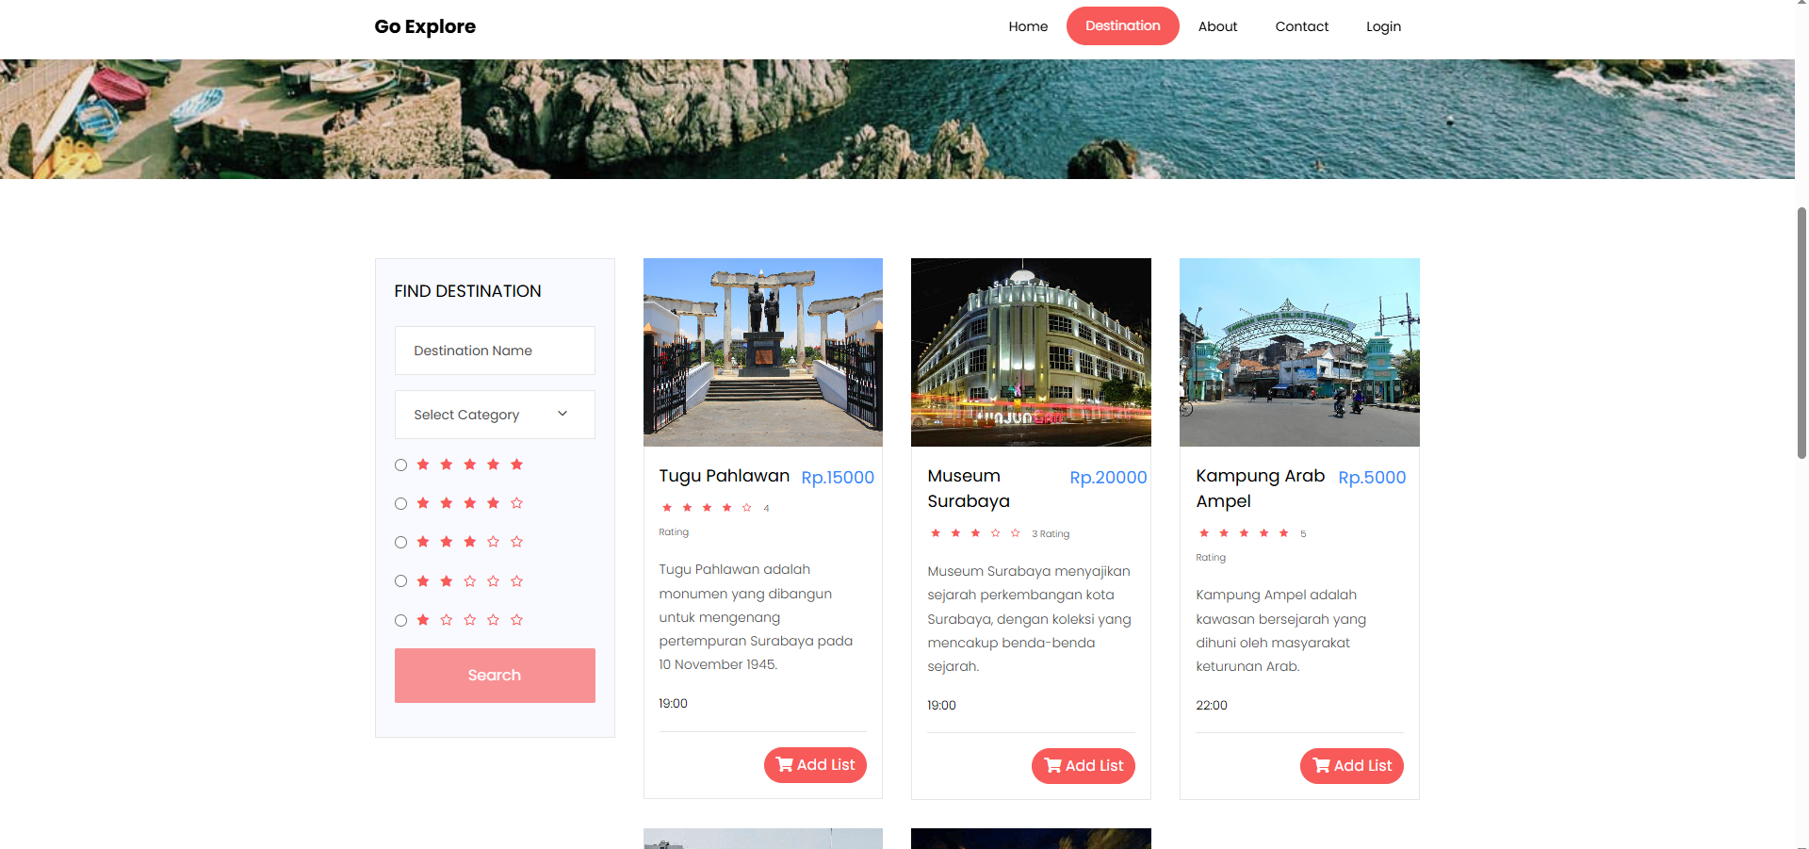Click the last empty star in one-star filter row
This screenshot has height=849, width=1809.
(516, 620)
